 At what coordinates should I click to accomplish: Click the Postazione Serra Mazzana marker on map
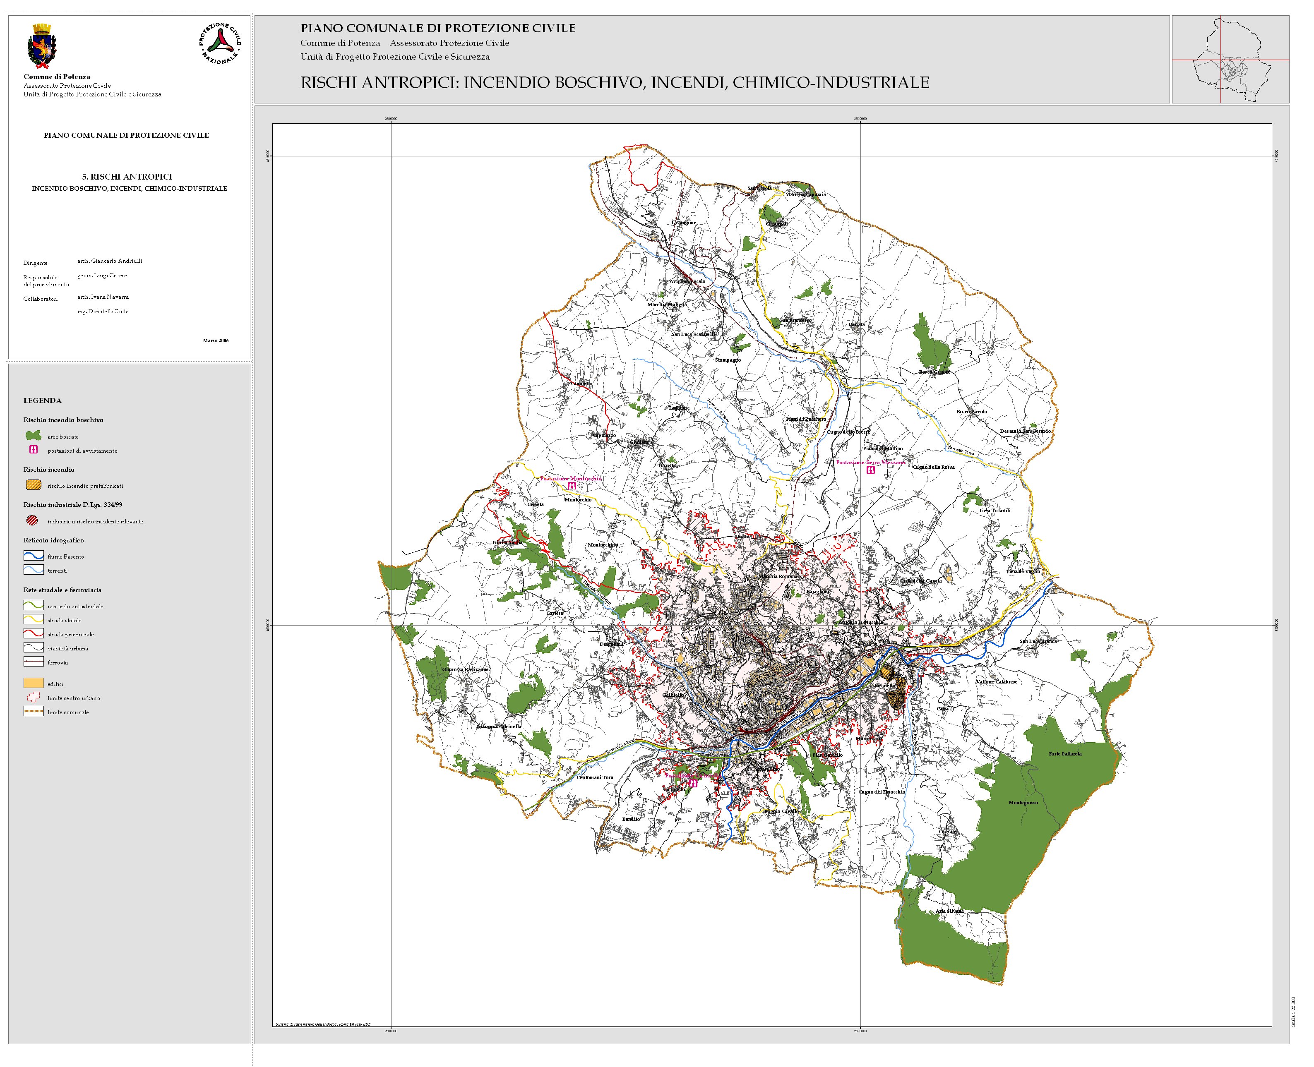coord(871,470)
